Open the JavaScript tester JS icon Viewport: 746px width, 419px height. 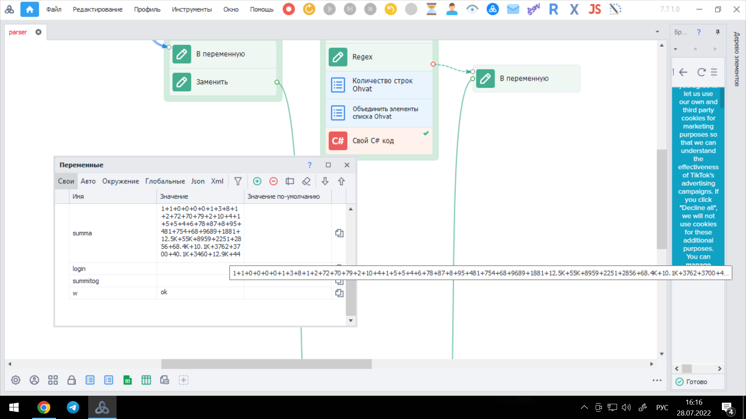(594, 9)
